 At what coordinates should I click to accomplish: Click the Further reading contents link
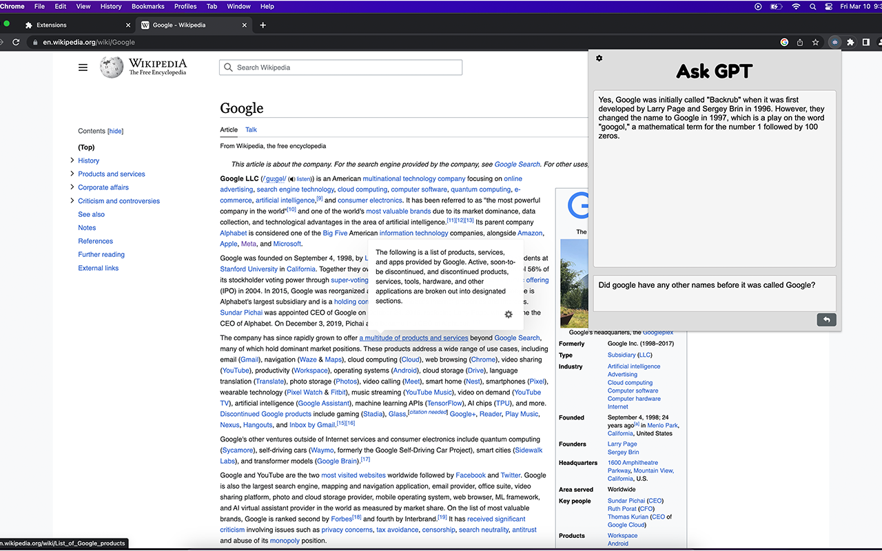tap(101, 255)
